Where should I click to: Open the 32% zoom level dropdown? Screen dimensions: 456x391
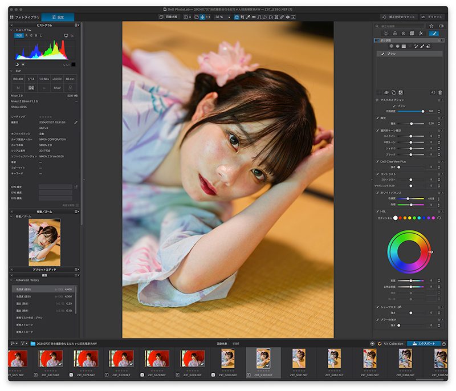click(x=222, y=17)
